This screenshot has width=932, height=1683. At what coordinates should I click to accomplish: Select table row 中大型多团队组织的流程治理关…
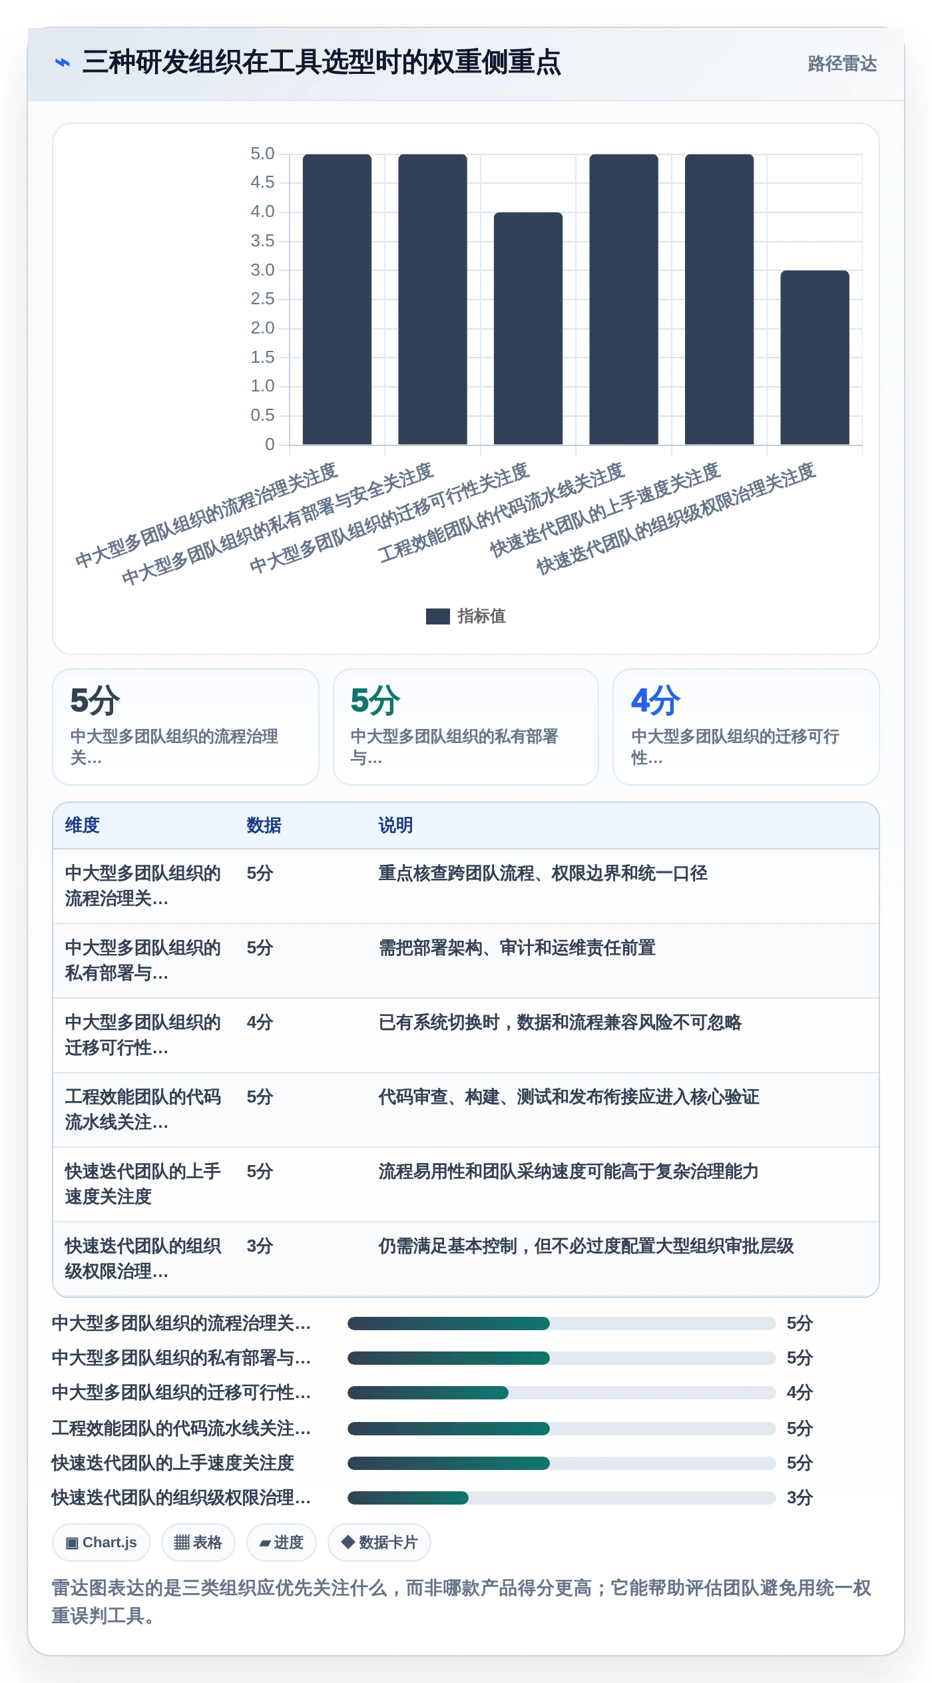click(x=466, y=886)
